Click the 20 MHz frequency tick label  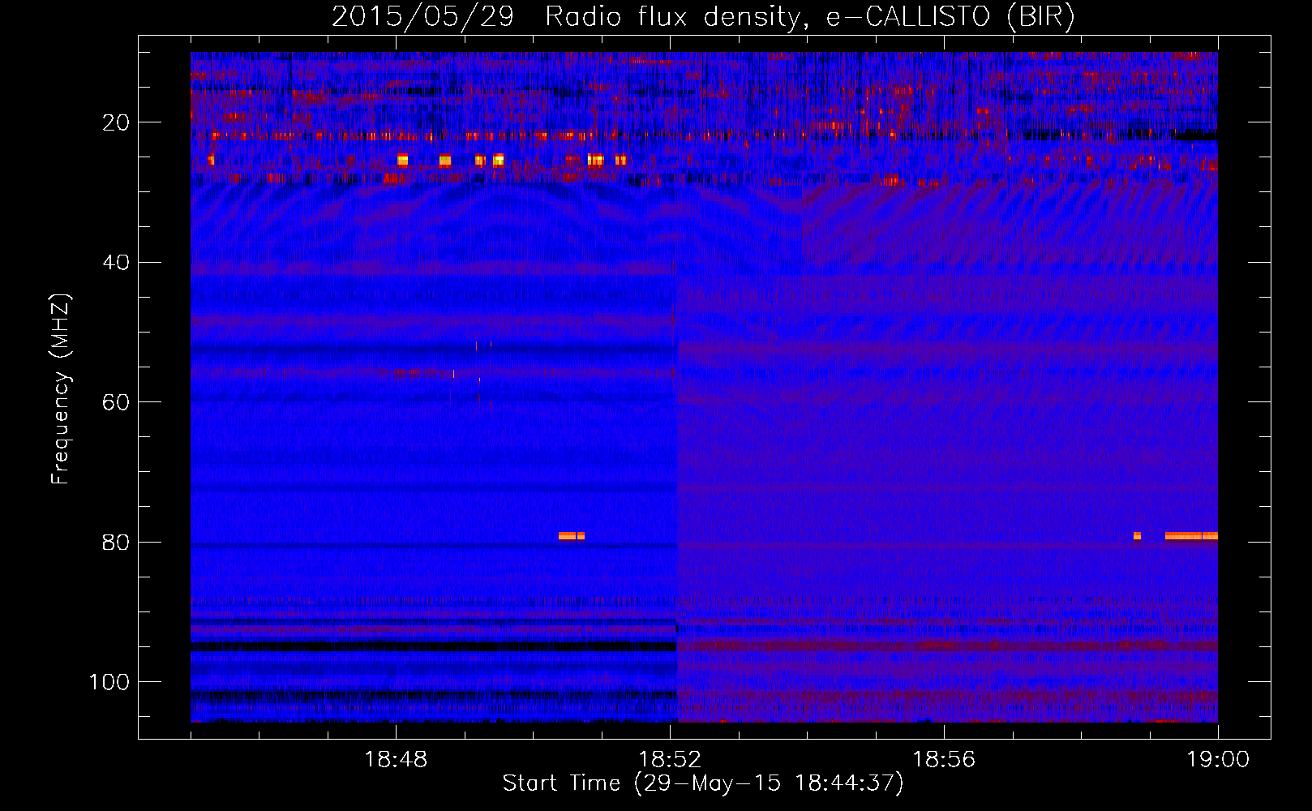[x=116, y=122]
